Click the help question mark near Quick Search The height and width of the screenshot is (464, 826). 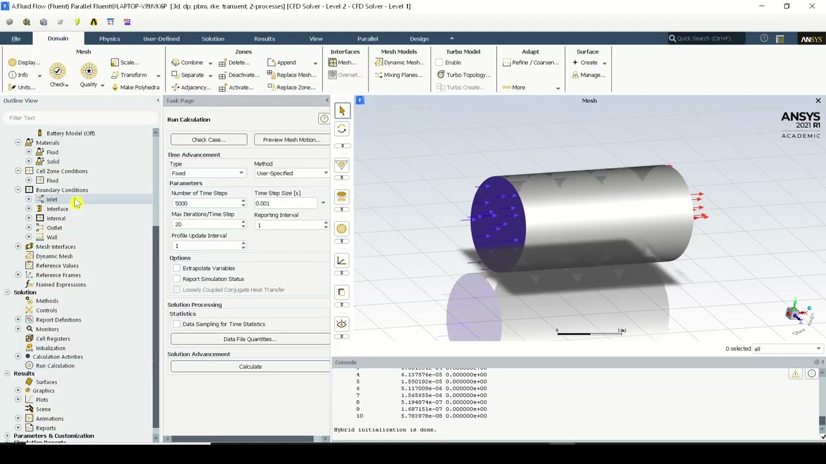764,39
